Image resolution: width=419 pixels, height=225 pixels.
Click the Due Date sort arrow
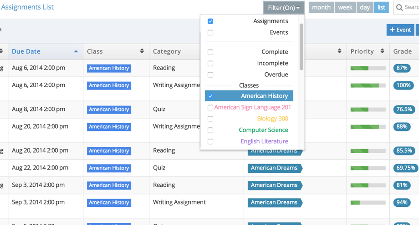click(76, 51)
